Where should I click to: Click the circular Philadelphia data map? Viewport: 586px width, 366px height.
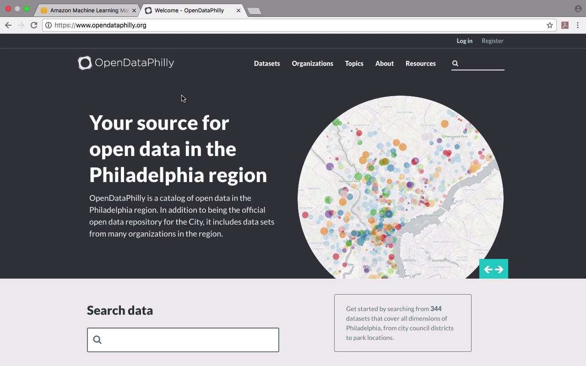(x=401, y=187)
